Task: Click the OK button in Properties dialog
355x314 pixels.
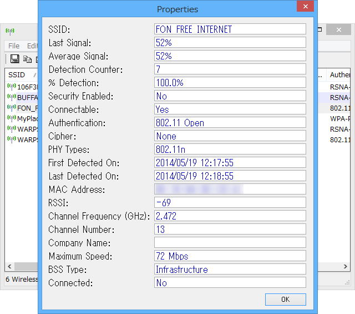Action: (286, 299)
